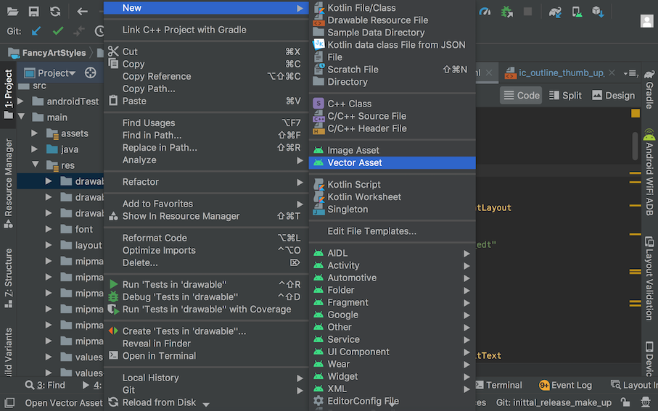Click the FancyArtStyles breadcrumb

click(47, 53)
